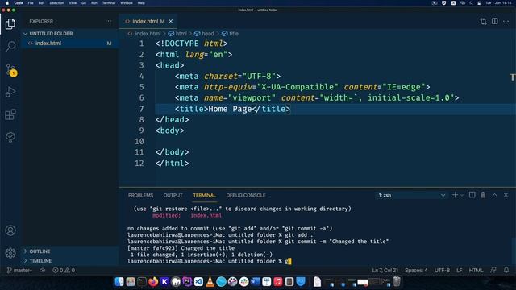
Task: Click the 'head' breadcrumb segment
Action: click(204, 34)
